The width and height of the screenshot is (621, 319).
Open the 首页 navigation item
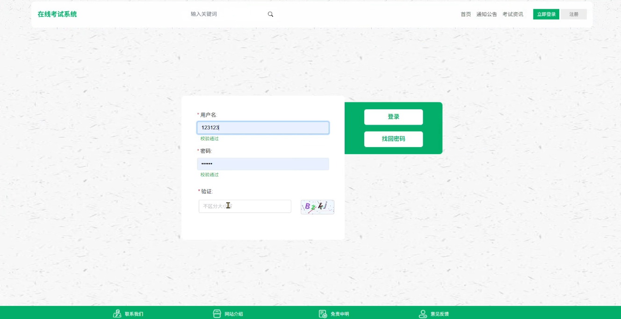(x=466, y=14)
